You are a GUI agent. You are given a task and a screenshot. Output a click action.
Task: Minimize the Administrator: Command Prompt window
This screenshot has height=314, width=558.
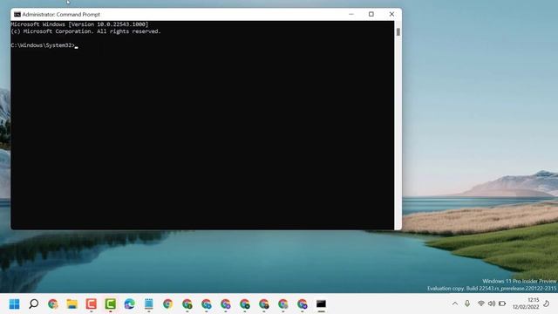coord(351,14)
